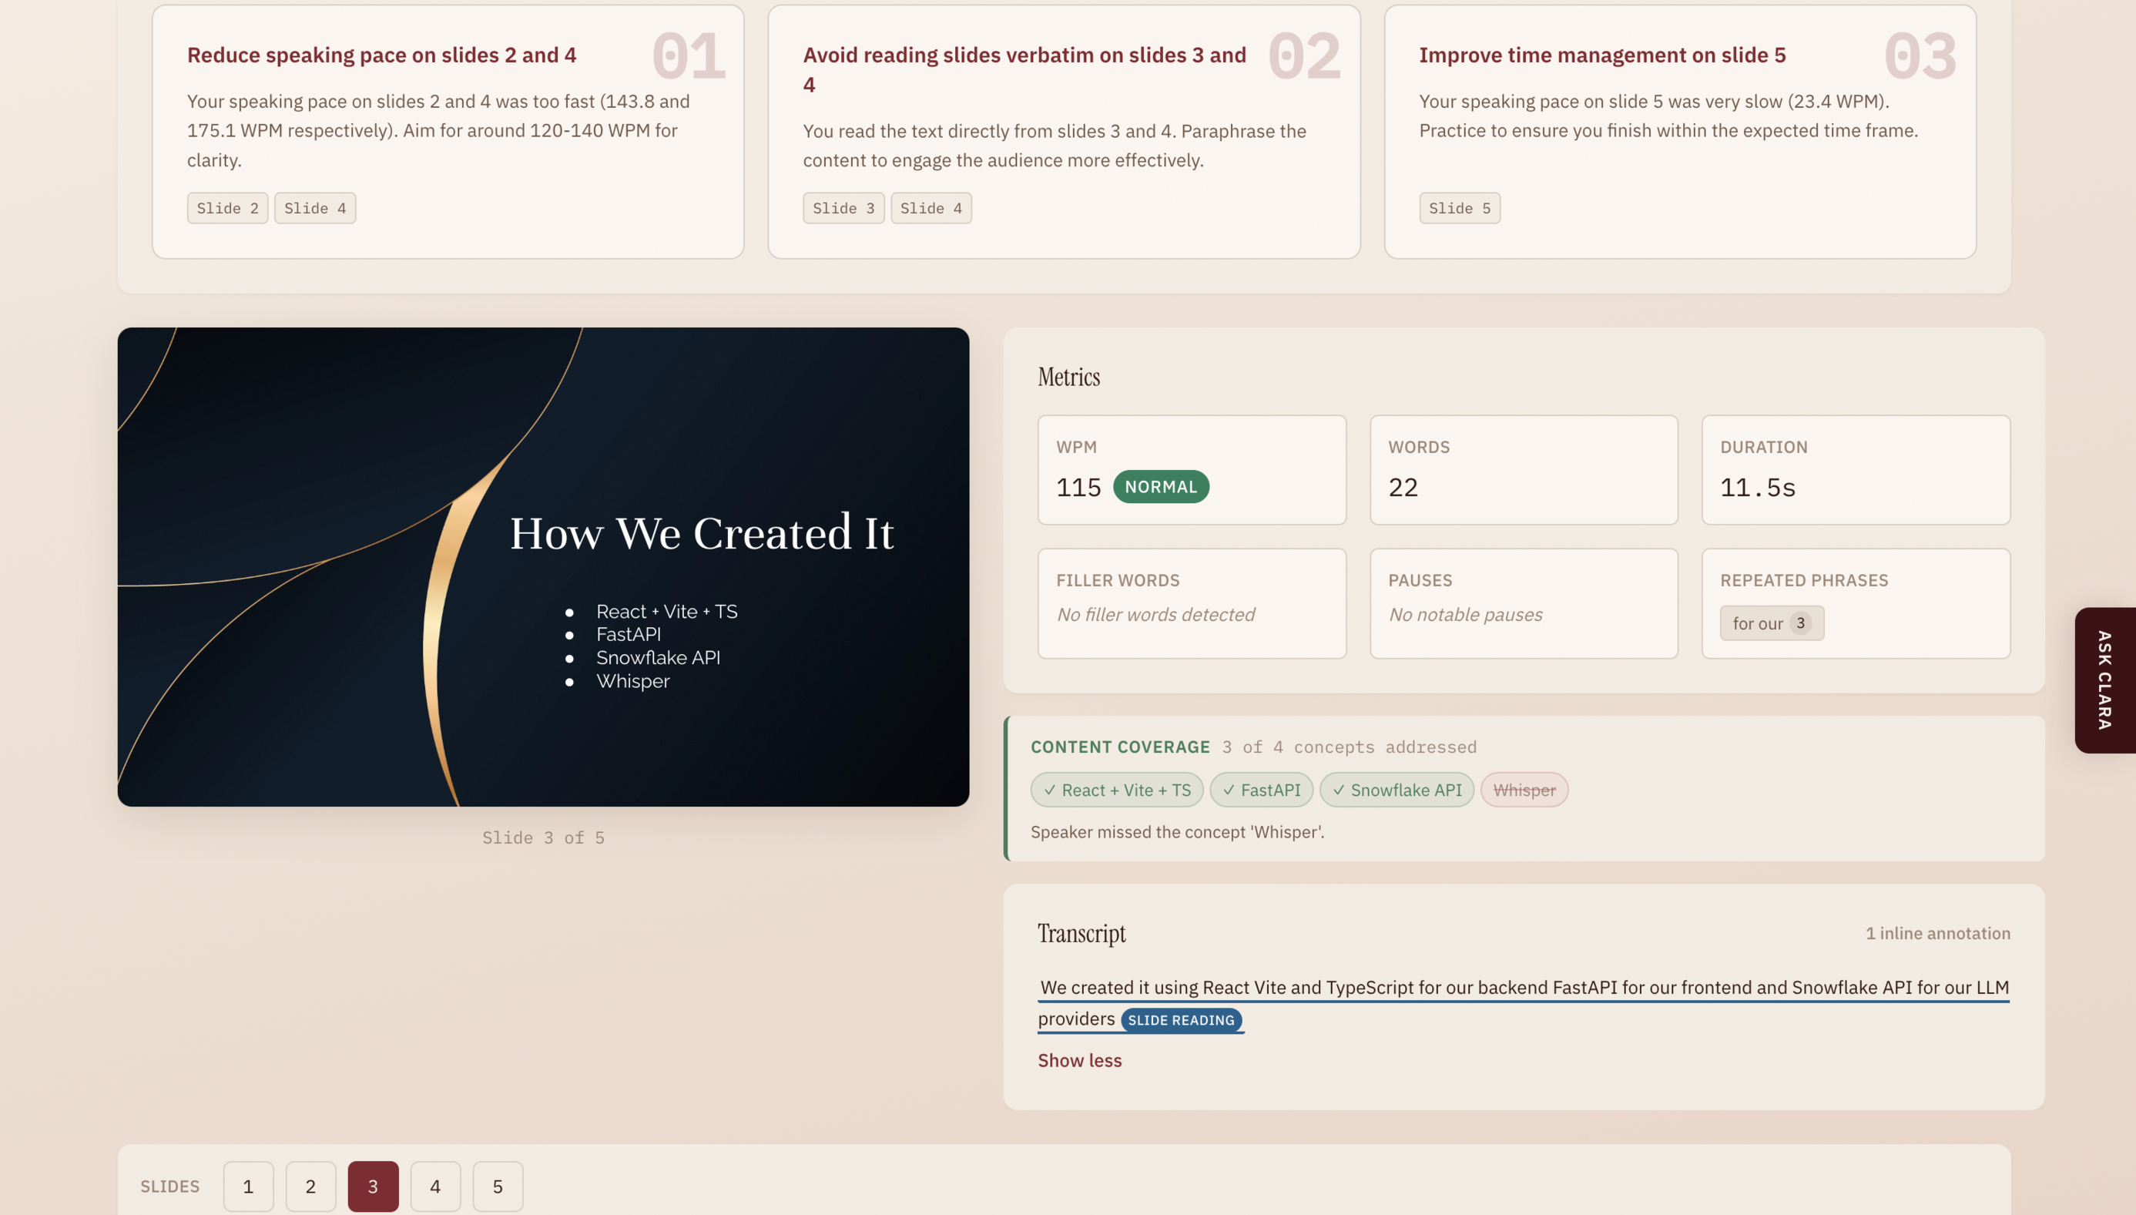Screen dimensions: 2136x1215
Task: Click the FastAPI coverage chip
Action: click(x=1261, y=790)
